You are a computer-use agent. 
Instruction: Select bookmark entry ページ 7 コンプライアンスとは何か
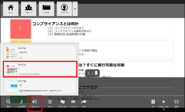(40, 69)
